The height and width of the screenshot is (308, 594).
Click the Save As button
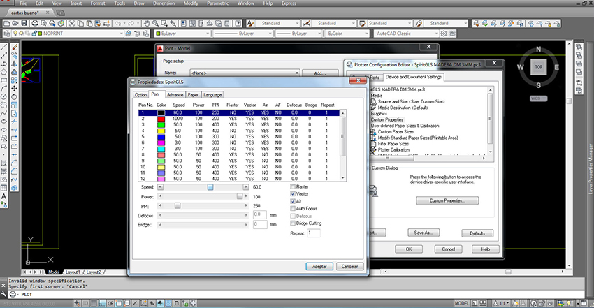[x=423, y=233]
